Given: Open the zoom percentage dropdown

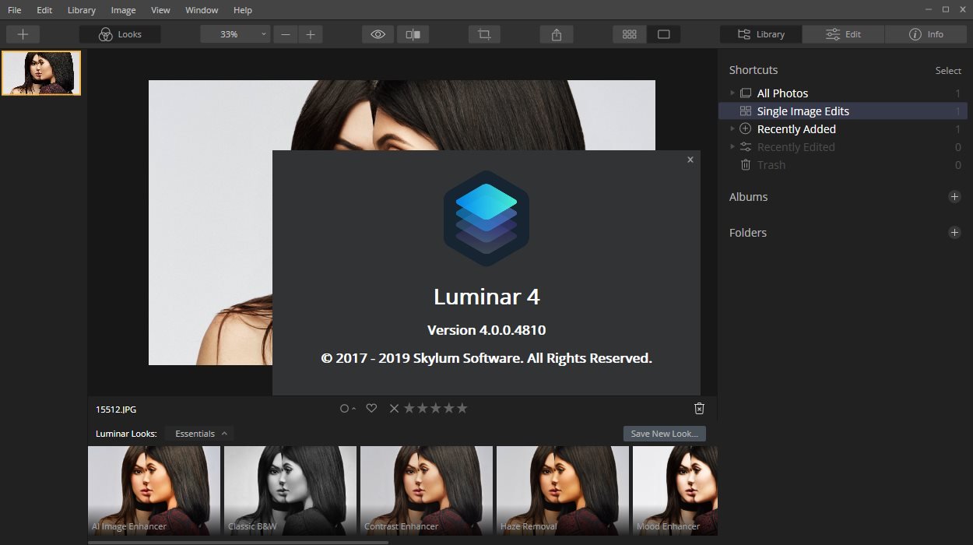Looking at the screenshot, I should click(x=263, y=34).
